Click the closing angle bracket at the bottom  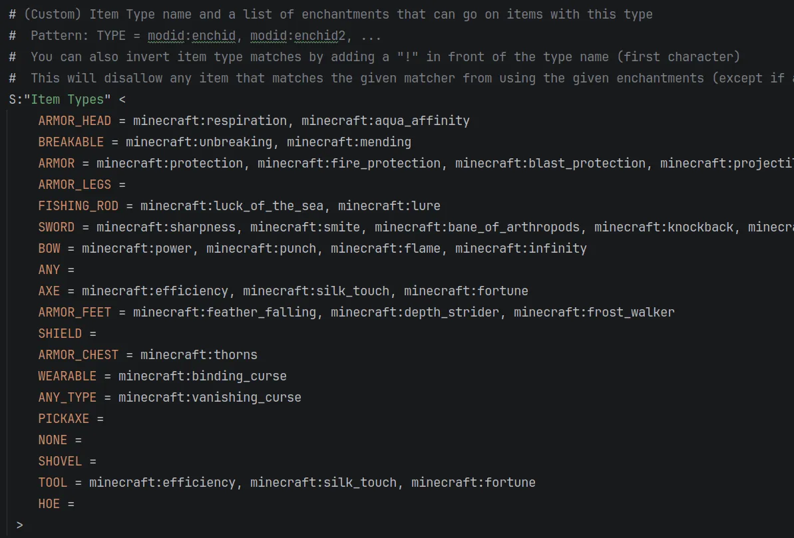20,525
